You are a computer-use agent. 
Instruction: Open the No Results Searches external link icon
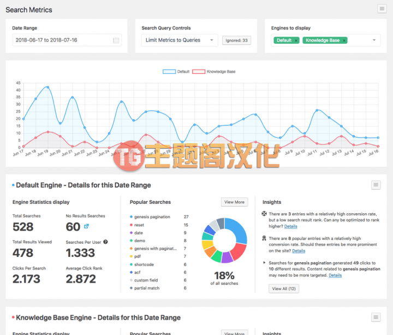tap(86, 226)
